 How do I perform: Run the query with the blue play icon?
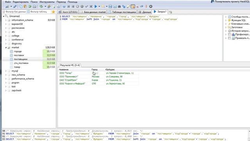pyautogui.click(x=96, y=7)
